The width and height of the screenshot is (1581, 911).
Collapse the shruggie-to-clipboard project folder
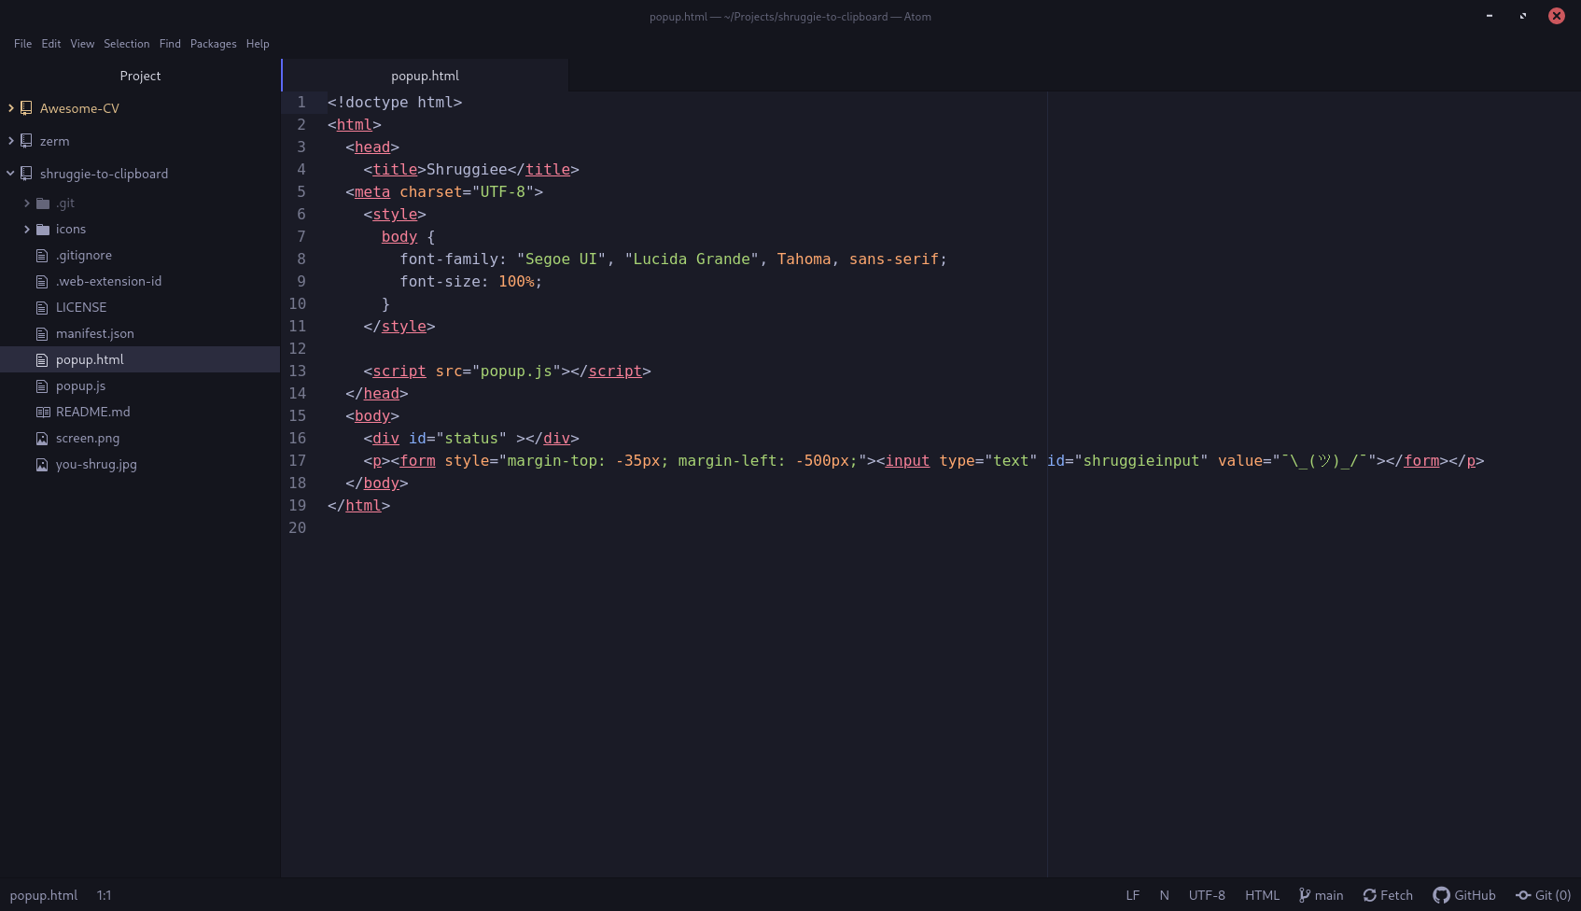pos(11,174)
